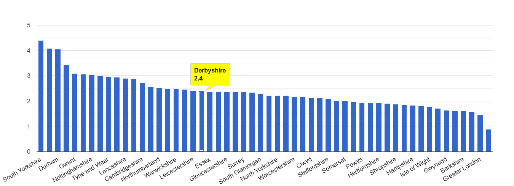Pick the Nottinghamshire bar
This screenshot has width=514, height=186.
pyautogui.click(x=91, y=113)
